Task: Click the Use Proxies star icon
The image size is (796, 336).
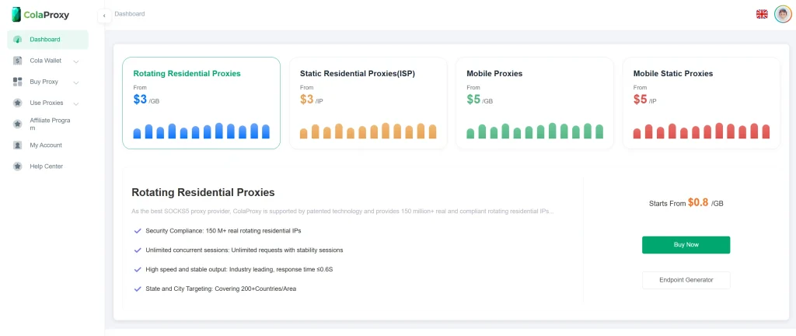Action: (18, 103)
